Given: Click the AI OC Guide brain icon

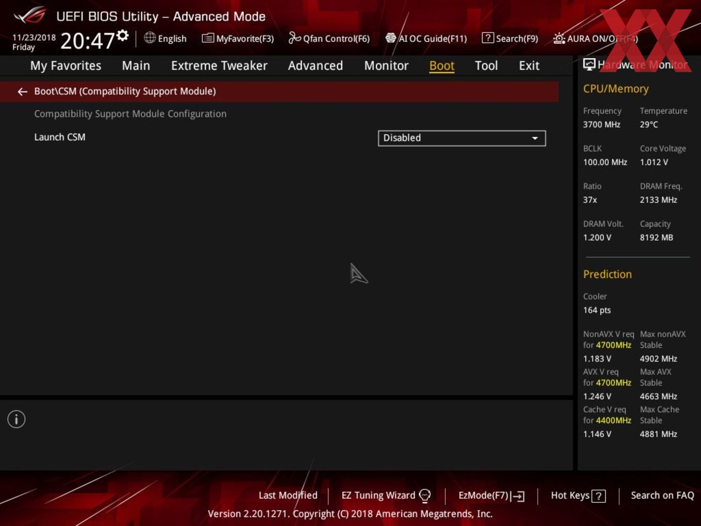Looking at the screenshot, I should 391,38.
